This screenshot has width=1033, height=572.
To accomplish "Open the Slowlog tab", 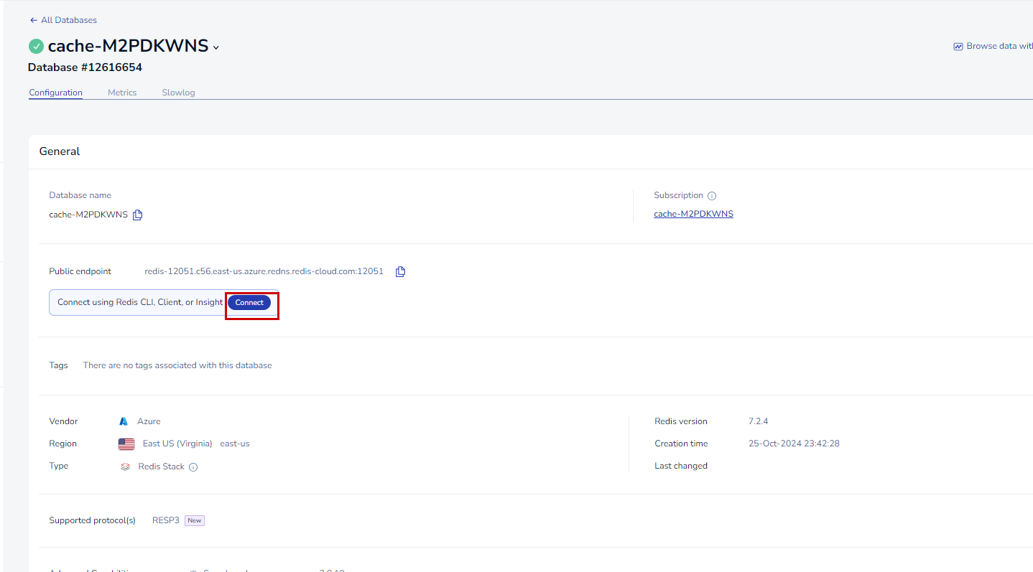I will pyautogui.click(x=178, y=93).
